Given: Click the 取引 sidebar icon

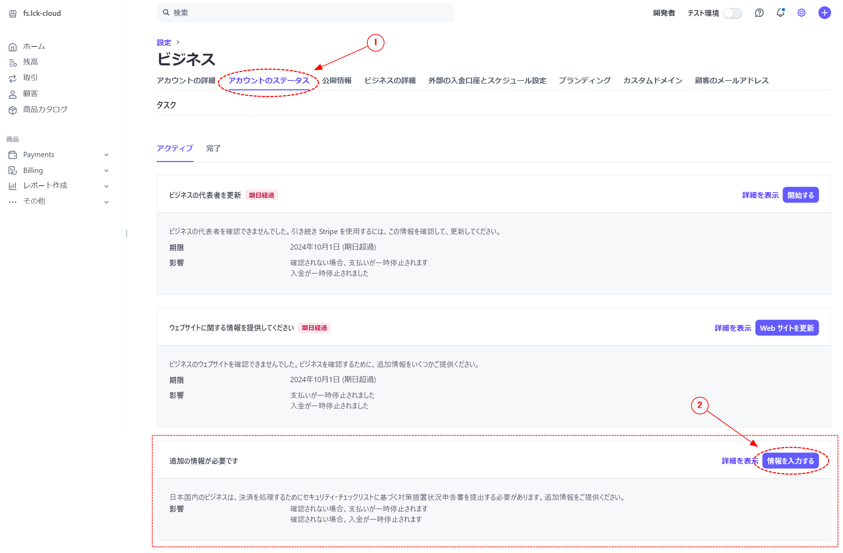Looking at the screenshot, I should 13,78.
